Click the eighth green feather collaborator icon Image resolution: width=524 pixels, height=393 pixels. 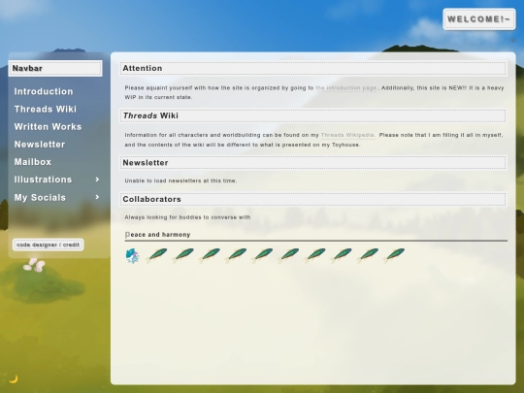pyautogui.click(x=343, y=255)
